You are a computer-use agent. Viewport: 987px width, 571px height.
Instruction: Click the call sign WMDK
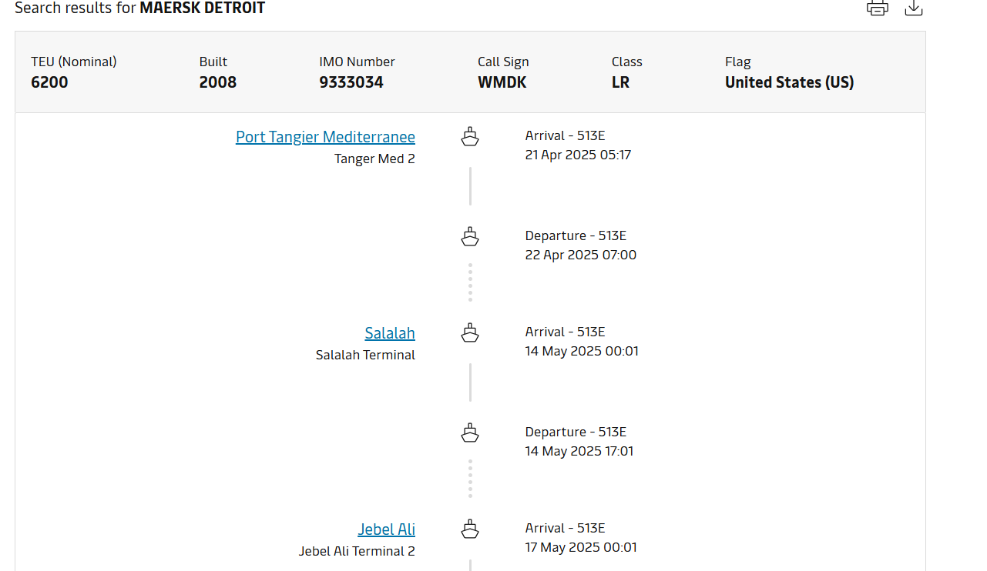[502, 82]
